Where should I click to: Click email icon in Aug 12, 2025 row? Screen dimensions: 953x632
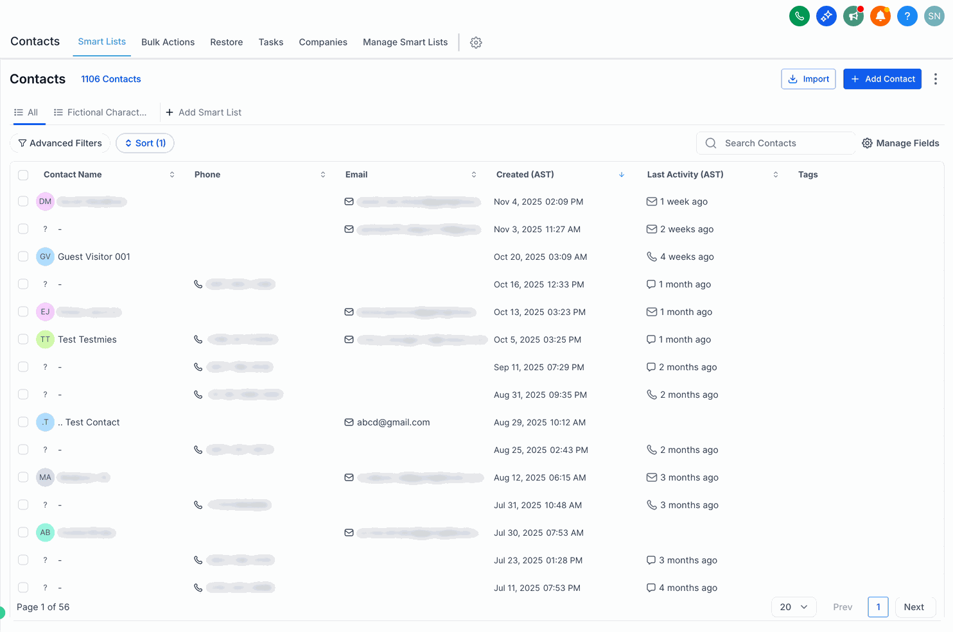point(349,477)
